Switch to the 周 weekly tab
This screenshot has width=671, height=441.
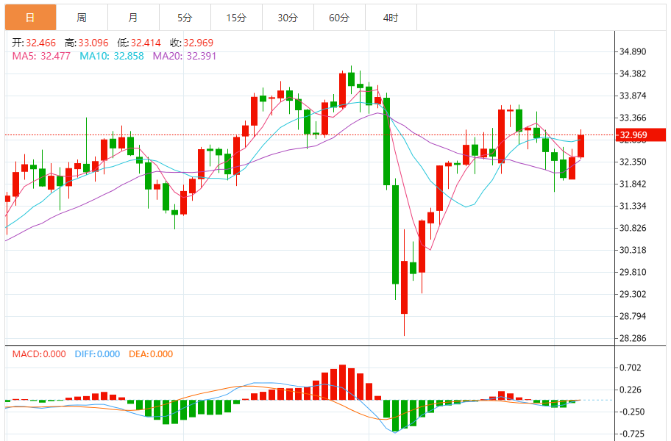tap(82, 18)
